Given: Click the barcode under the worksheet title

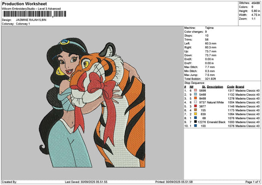Looking at the screenshot, I should (34, 14).
